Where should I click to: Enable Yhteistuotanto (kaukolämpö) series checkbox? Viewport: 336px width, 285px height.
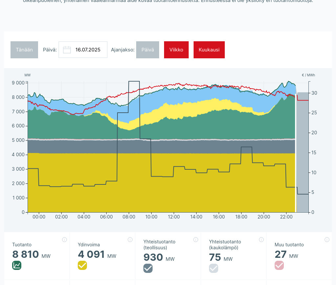point(214,268)
